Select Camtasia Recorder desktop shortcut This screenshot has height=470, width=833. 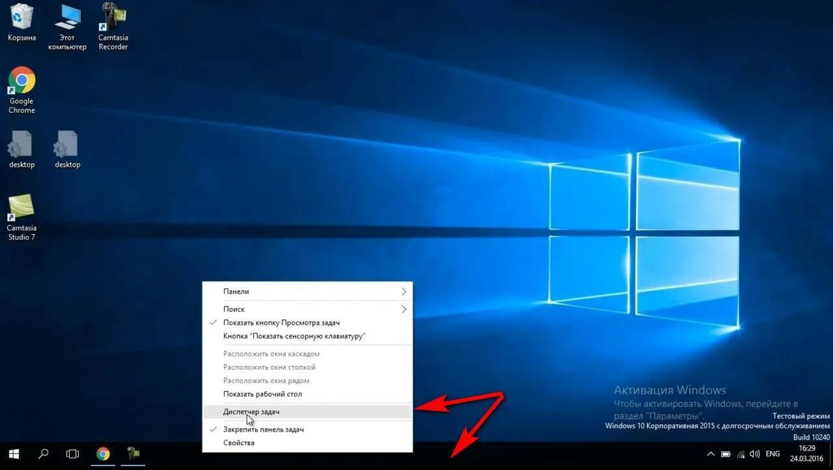113,27
